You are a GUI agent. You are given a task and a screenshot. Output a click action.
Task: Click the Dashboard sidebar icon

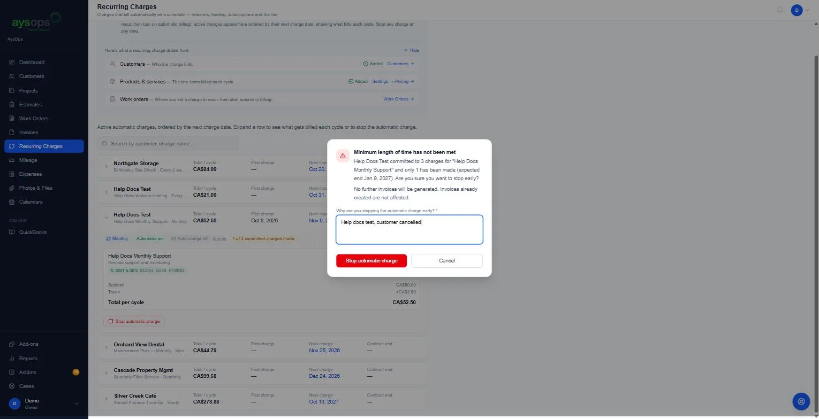12,63
